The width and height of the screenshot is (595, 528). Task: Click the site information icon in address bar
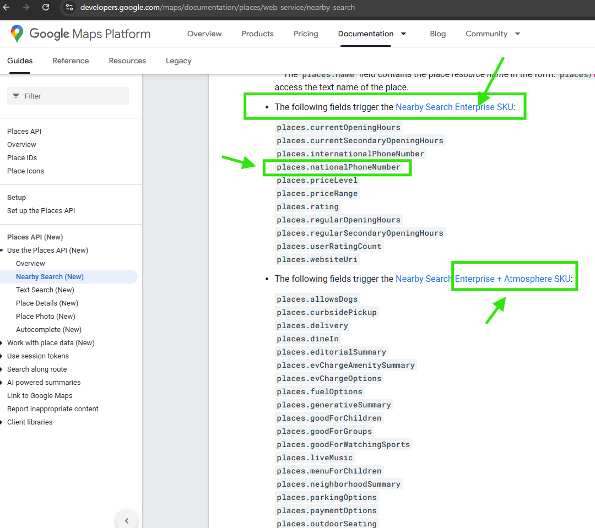pyautogui.click(x=69, y=7)
